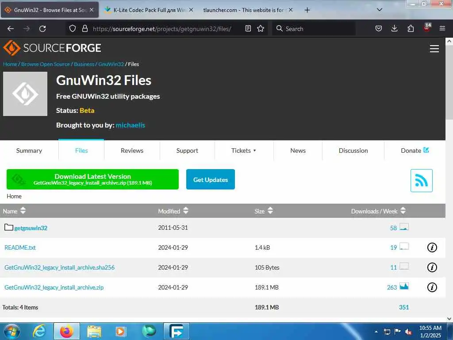
Task: Click in the address bar URL
Action: click(x=162, y=29)
